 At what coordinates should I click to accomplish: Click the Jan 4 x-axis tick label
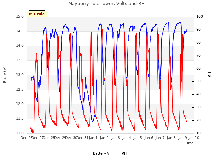[x=126, y=138]
